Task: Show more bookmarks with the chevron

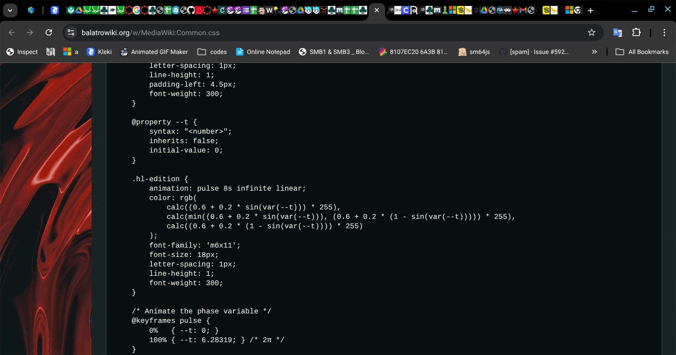Action: [x=594, y=52]
